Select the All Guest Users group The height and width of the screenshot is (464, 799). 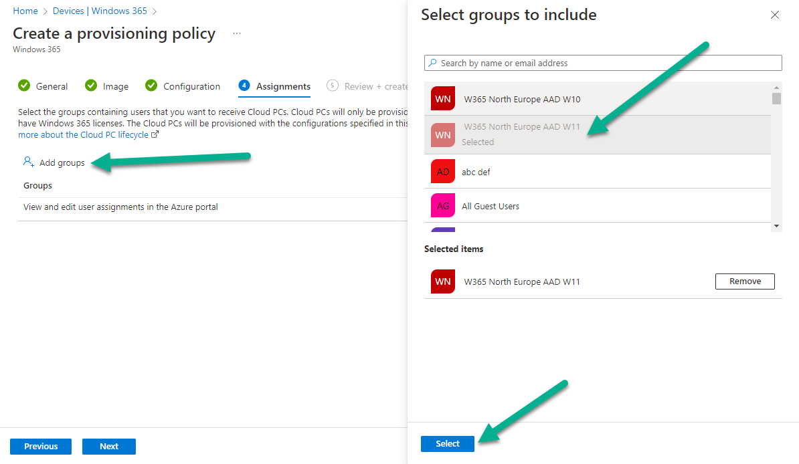(x=597, y=206)
